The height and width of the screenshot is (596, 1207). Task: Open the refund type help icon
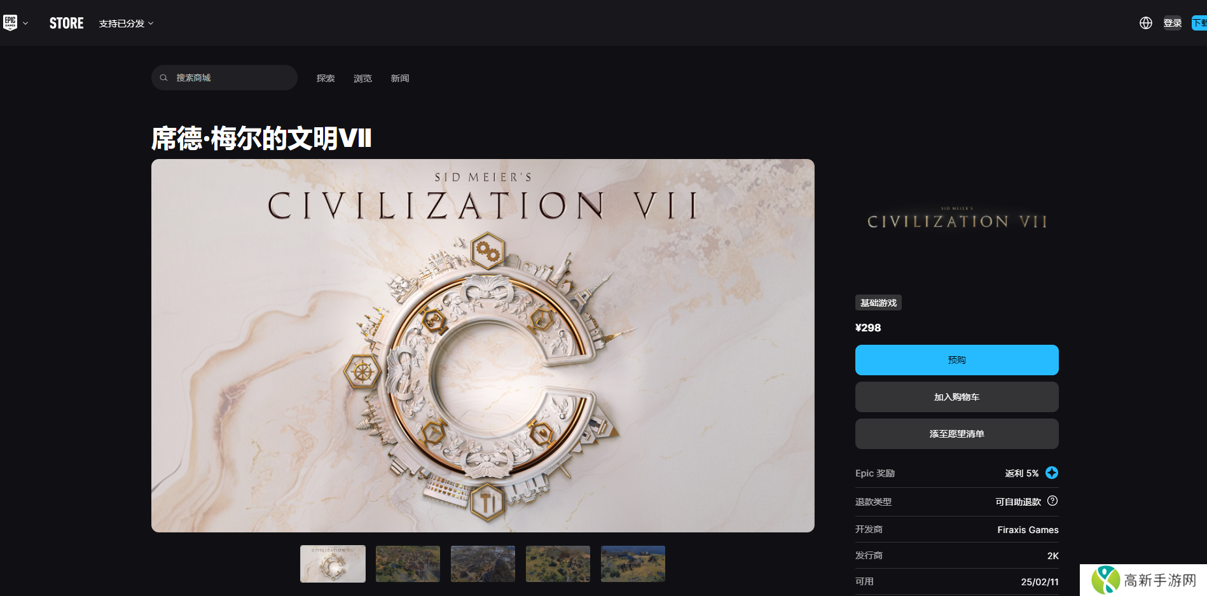1052,501
